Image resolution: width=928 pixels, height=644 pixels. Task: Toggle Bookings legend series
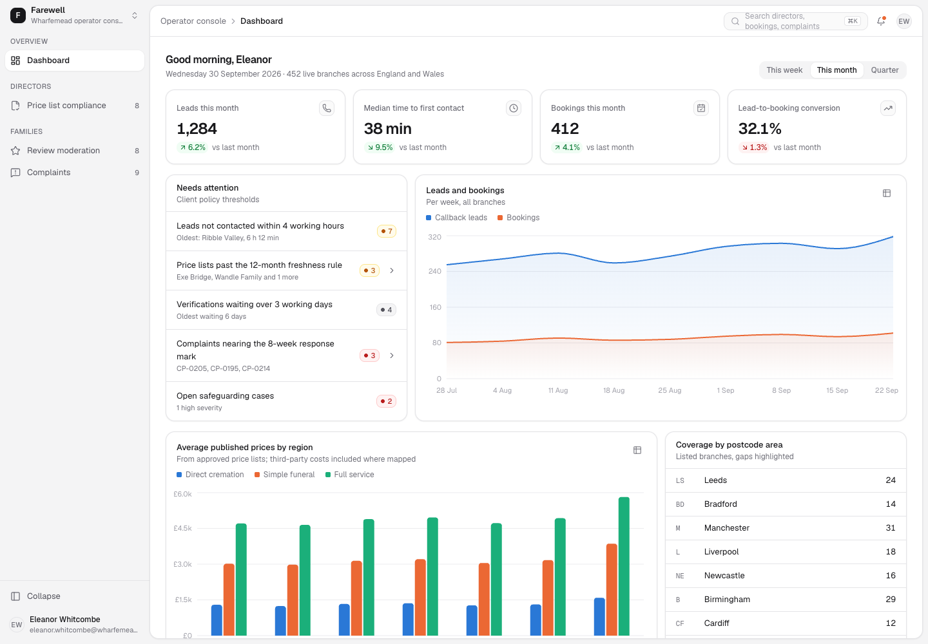click(x=519, y=218)
